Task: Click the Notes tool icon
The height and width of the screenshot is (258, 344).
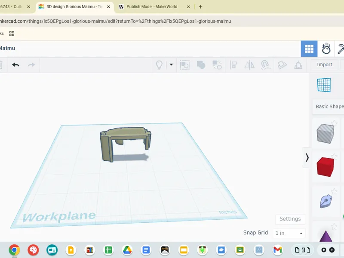Action: coord(282,65)
